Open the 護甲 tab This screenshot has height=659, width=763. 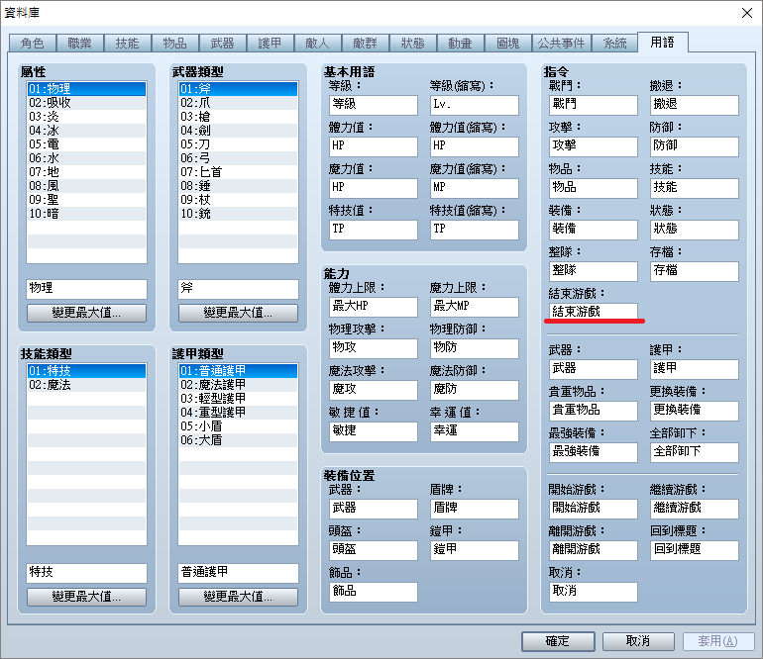click(271, 44)
